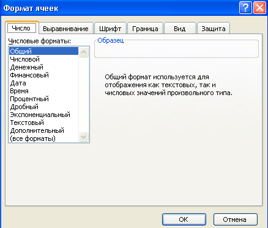Screen dimensions: 268x228
Task: Switch to the Защита tab
Action: coord(214,29)
